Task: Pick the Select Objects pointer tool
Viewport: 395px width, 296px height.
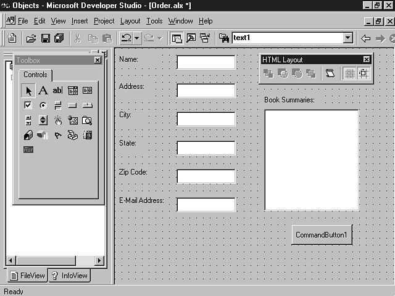Action: pos(28,91)
